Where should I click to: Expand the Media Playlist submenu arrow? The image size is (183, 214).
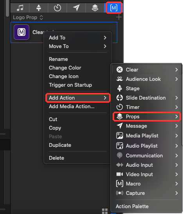click(x=176, y=136)
